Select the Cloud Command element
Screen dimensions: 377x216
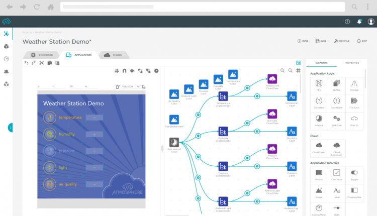337,148
